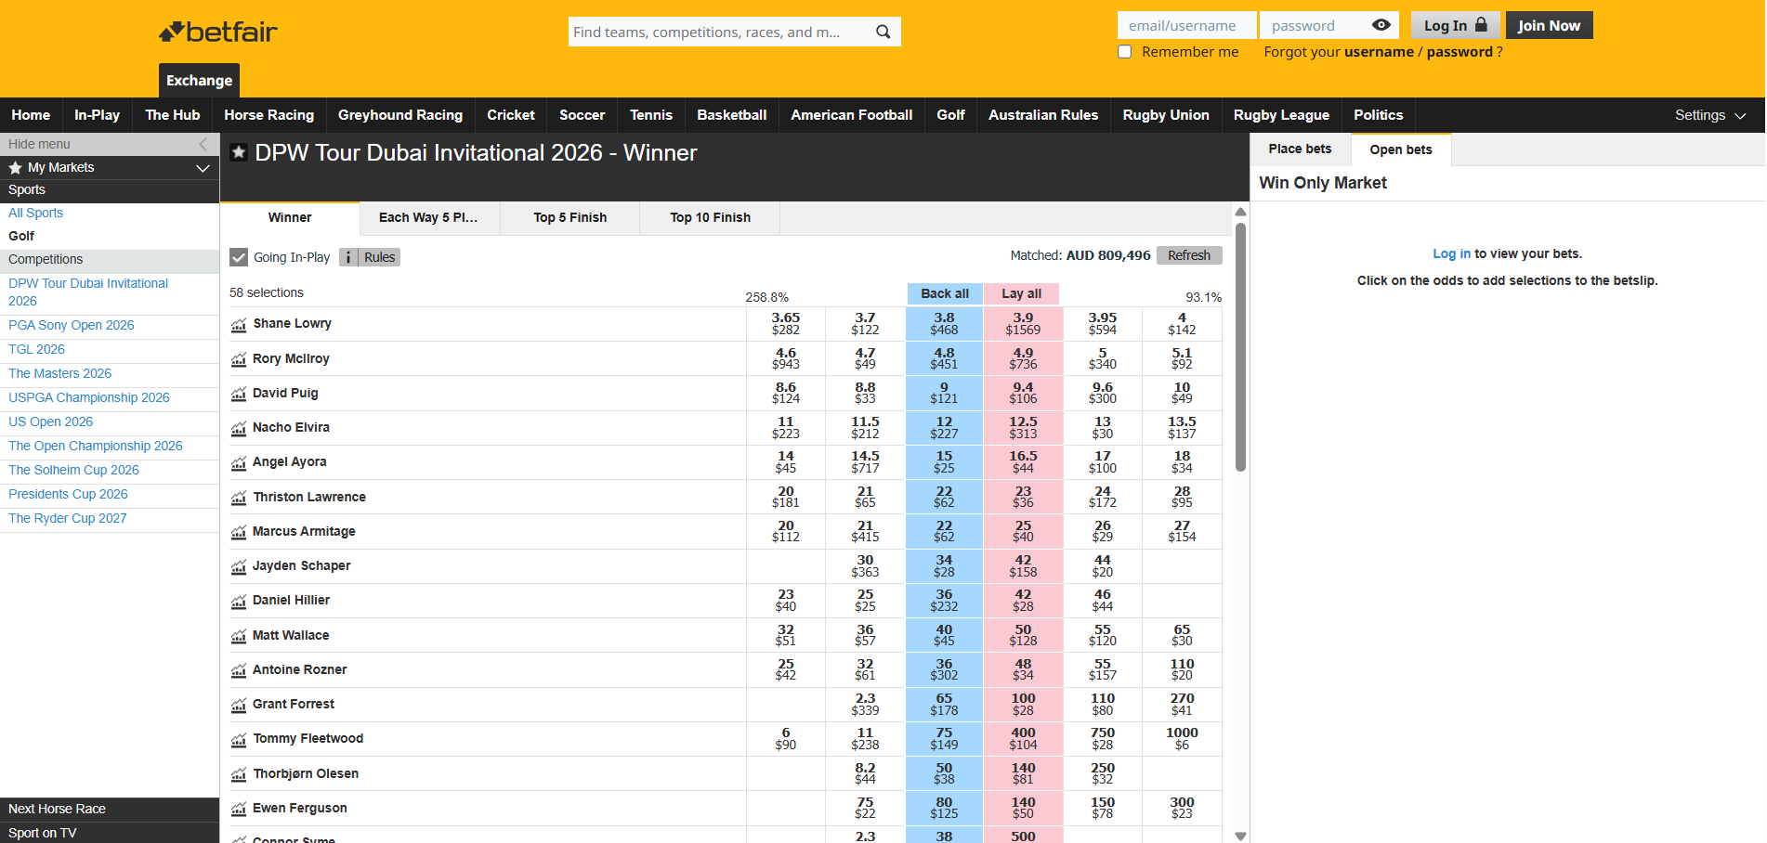Open the All Sports link
Viewport: 1767px width, 843px height.
pyautogui.click(x=36, y=213)
